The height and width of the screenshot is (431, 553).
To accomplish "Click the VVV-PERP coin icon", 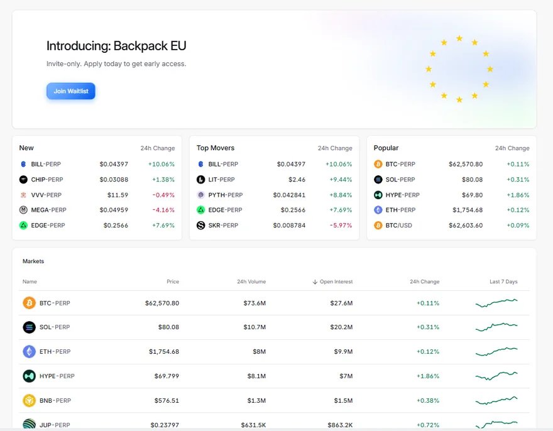I will (23, 195).
